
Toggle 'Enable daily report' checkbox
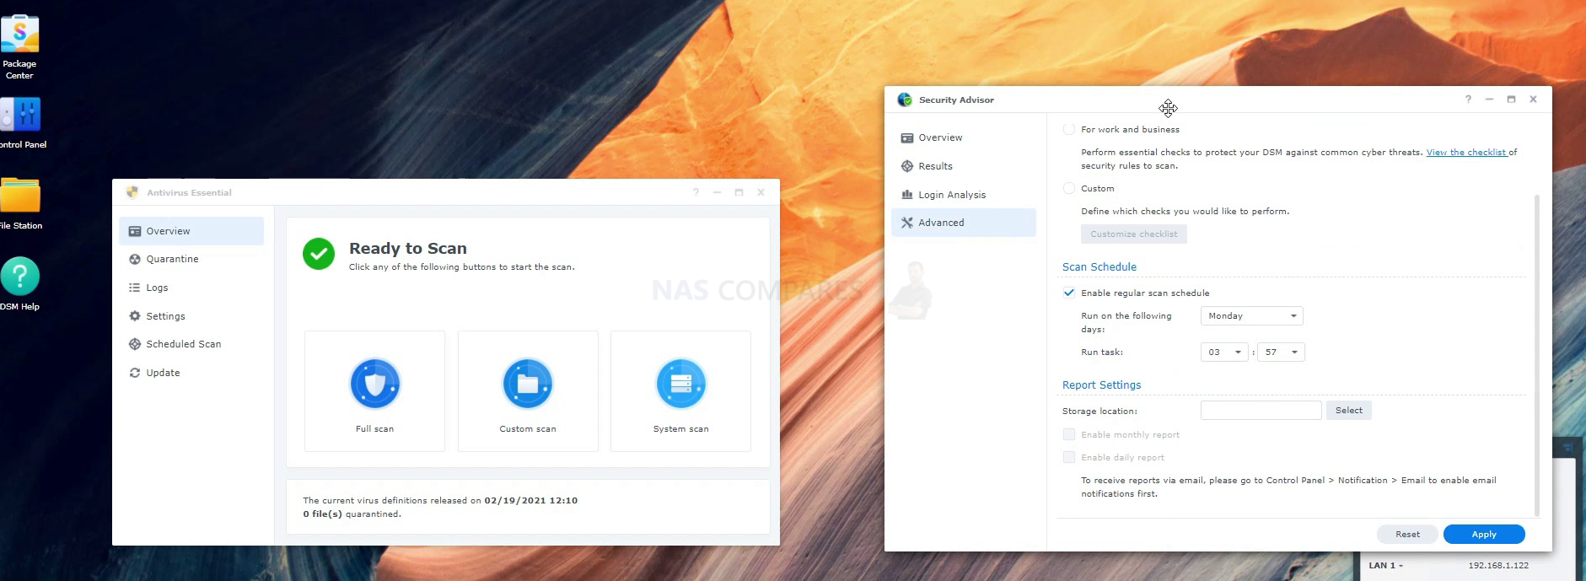[1069, 457]
